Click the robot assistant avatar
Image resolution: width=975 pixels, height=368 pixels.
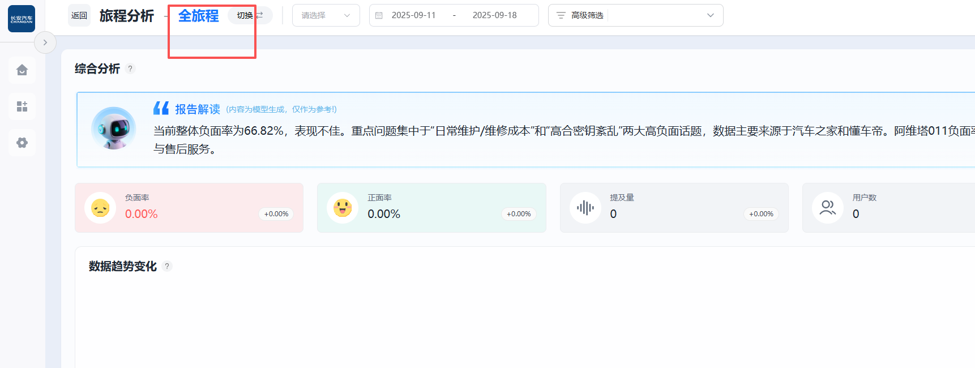(113, 128)
